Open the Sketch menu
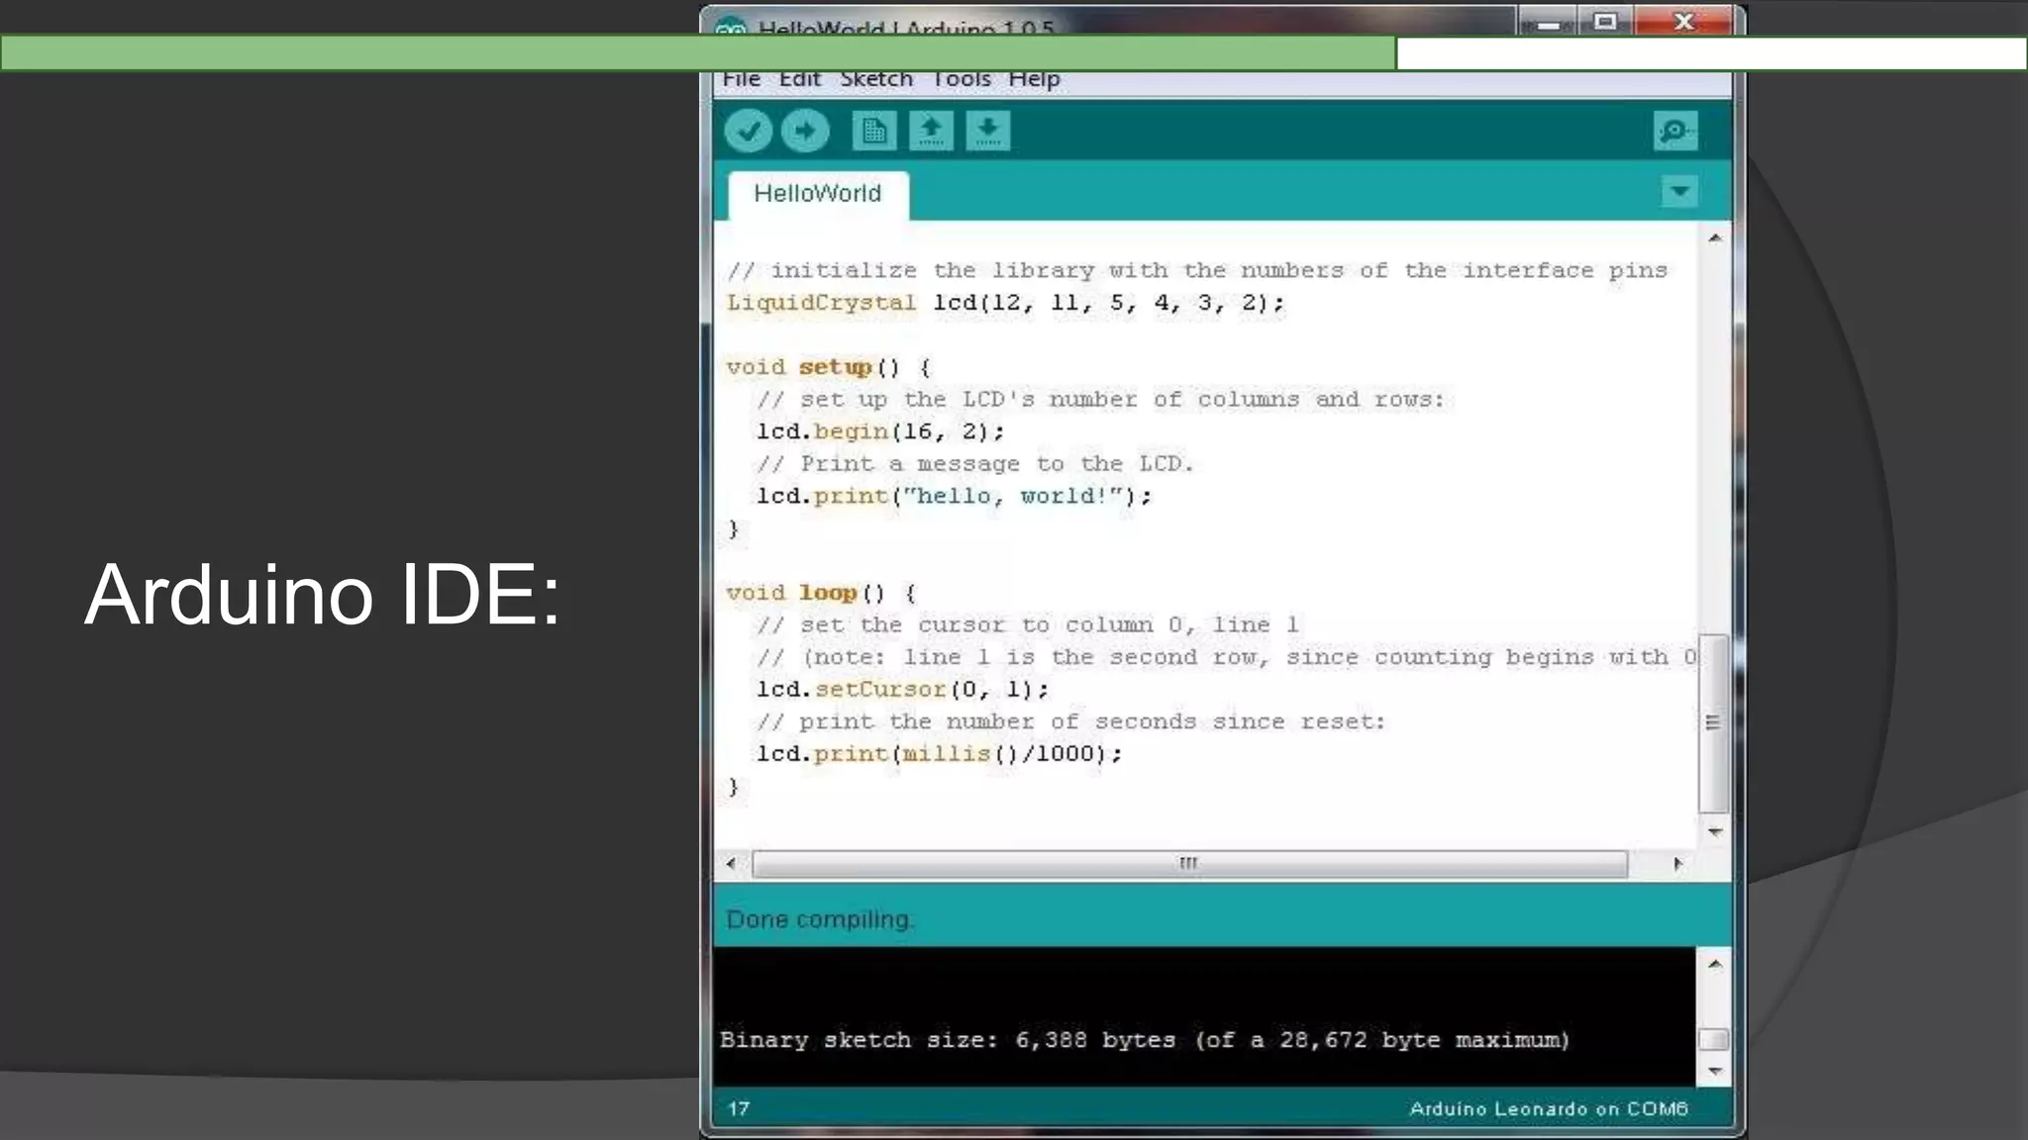The height and width of the screenshot is (1140, 2028). pyautogui.click(x=875, y=79)
